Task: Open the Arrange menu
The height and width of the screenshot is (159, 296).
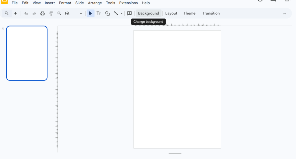Action: (x=95, y=3)
